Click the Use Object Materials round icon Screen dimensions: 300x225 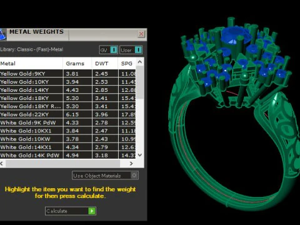[134, 175]
